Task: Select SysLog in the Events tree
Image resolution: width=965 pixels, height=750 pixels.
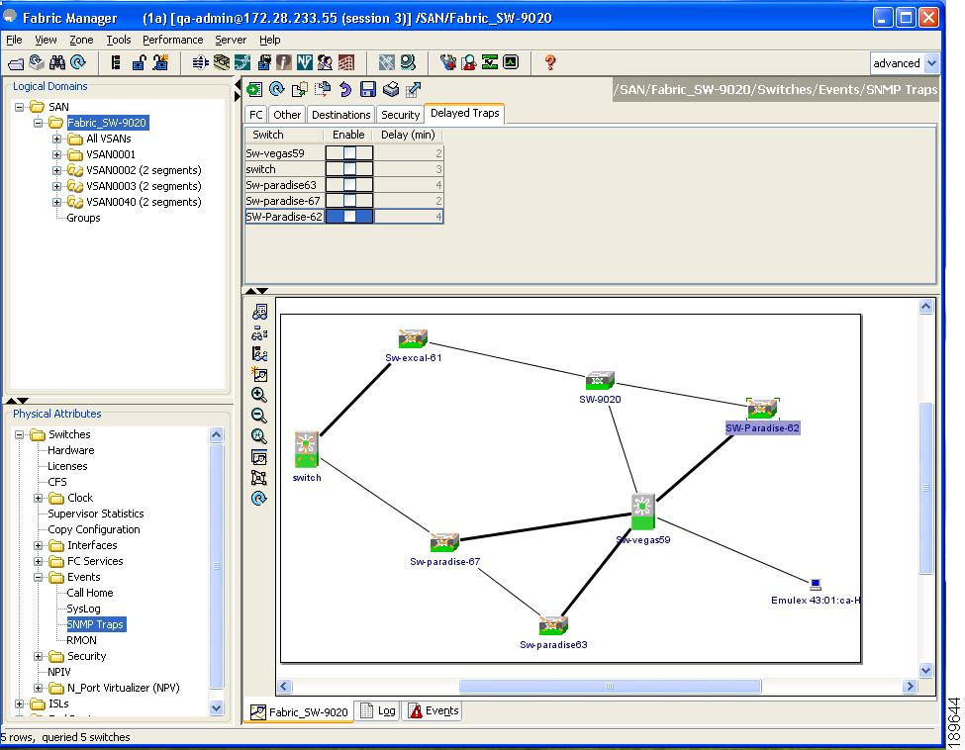Action: [84, 609]
